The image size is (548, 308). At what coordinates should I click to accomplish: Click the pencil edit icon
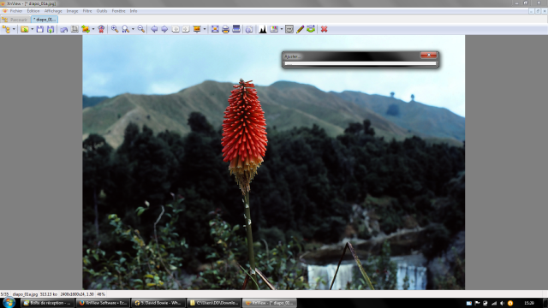(x=300, y=29)
